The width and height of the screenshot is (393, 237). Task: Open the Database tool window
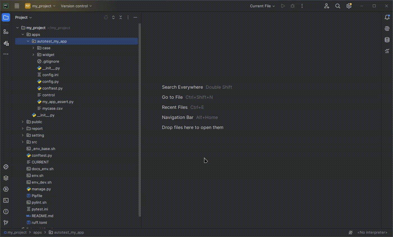click(x=387, y=40)
